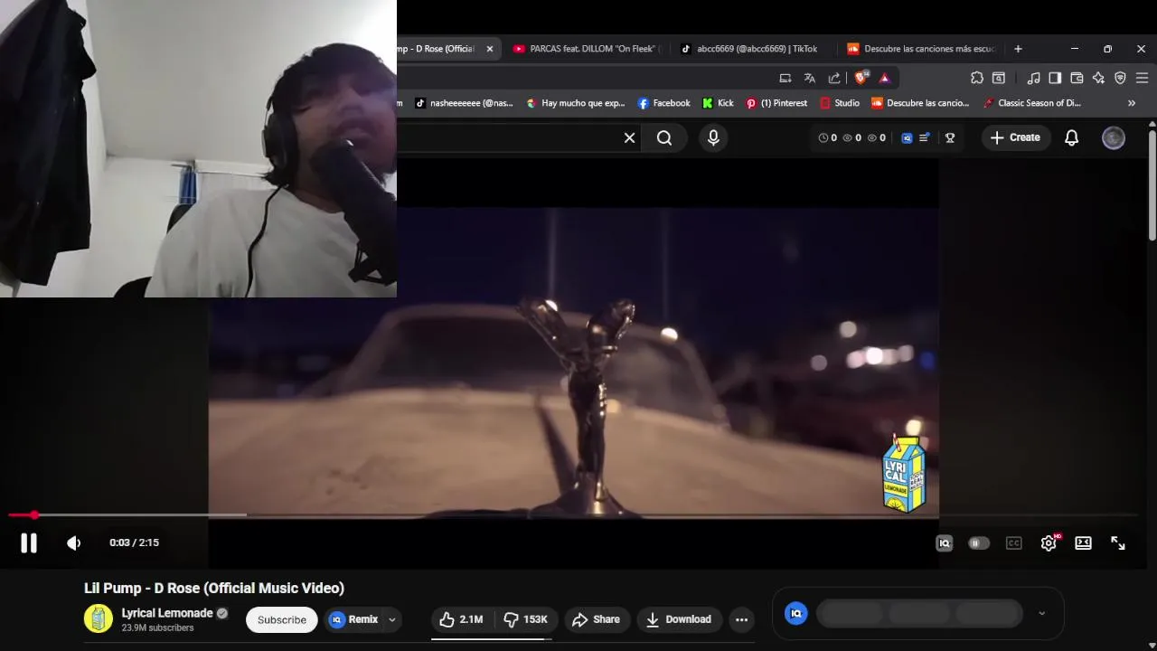Expand the vidIQ panel chevron
This screenshot has height=651, width=1157.
coord(1041,613)
